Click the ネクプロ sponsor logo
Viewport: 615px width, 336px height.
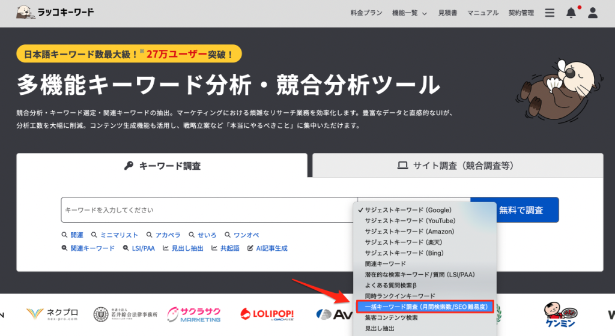coord(52,313)
